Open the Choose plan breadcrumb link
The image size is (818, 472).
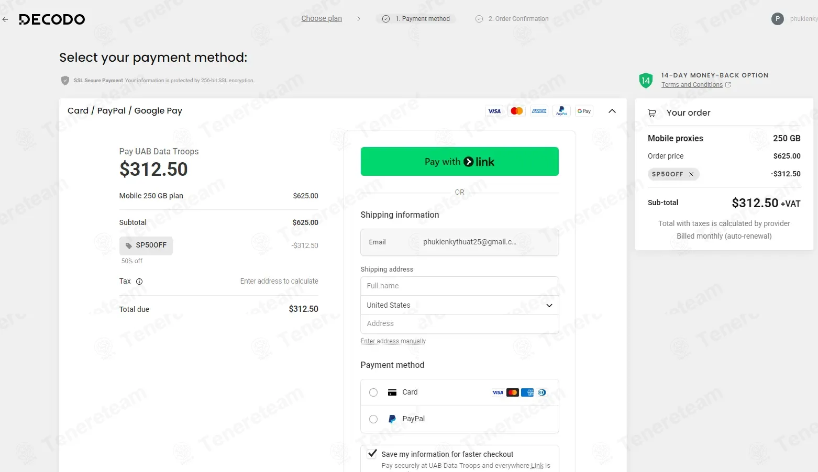click(322, 18)
